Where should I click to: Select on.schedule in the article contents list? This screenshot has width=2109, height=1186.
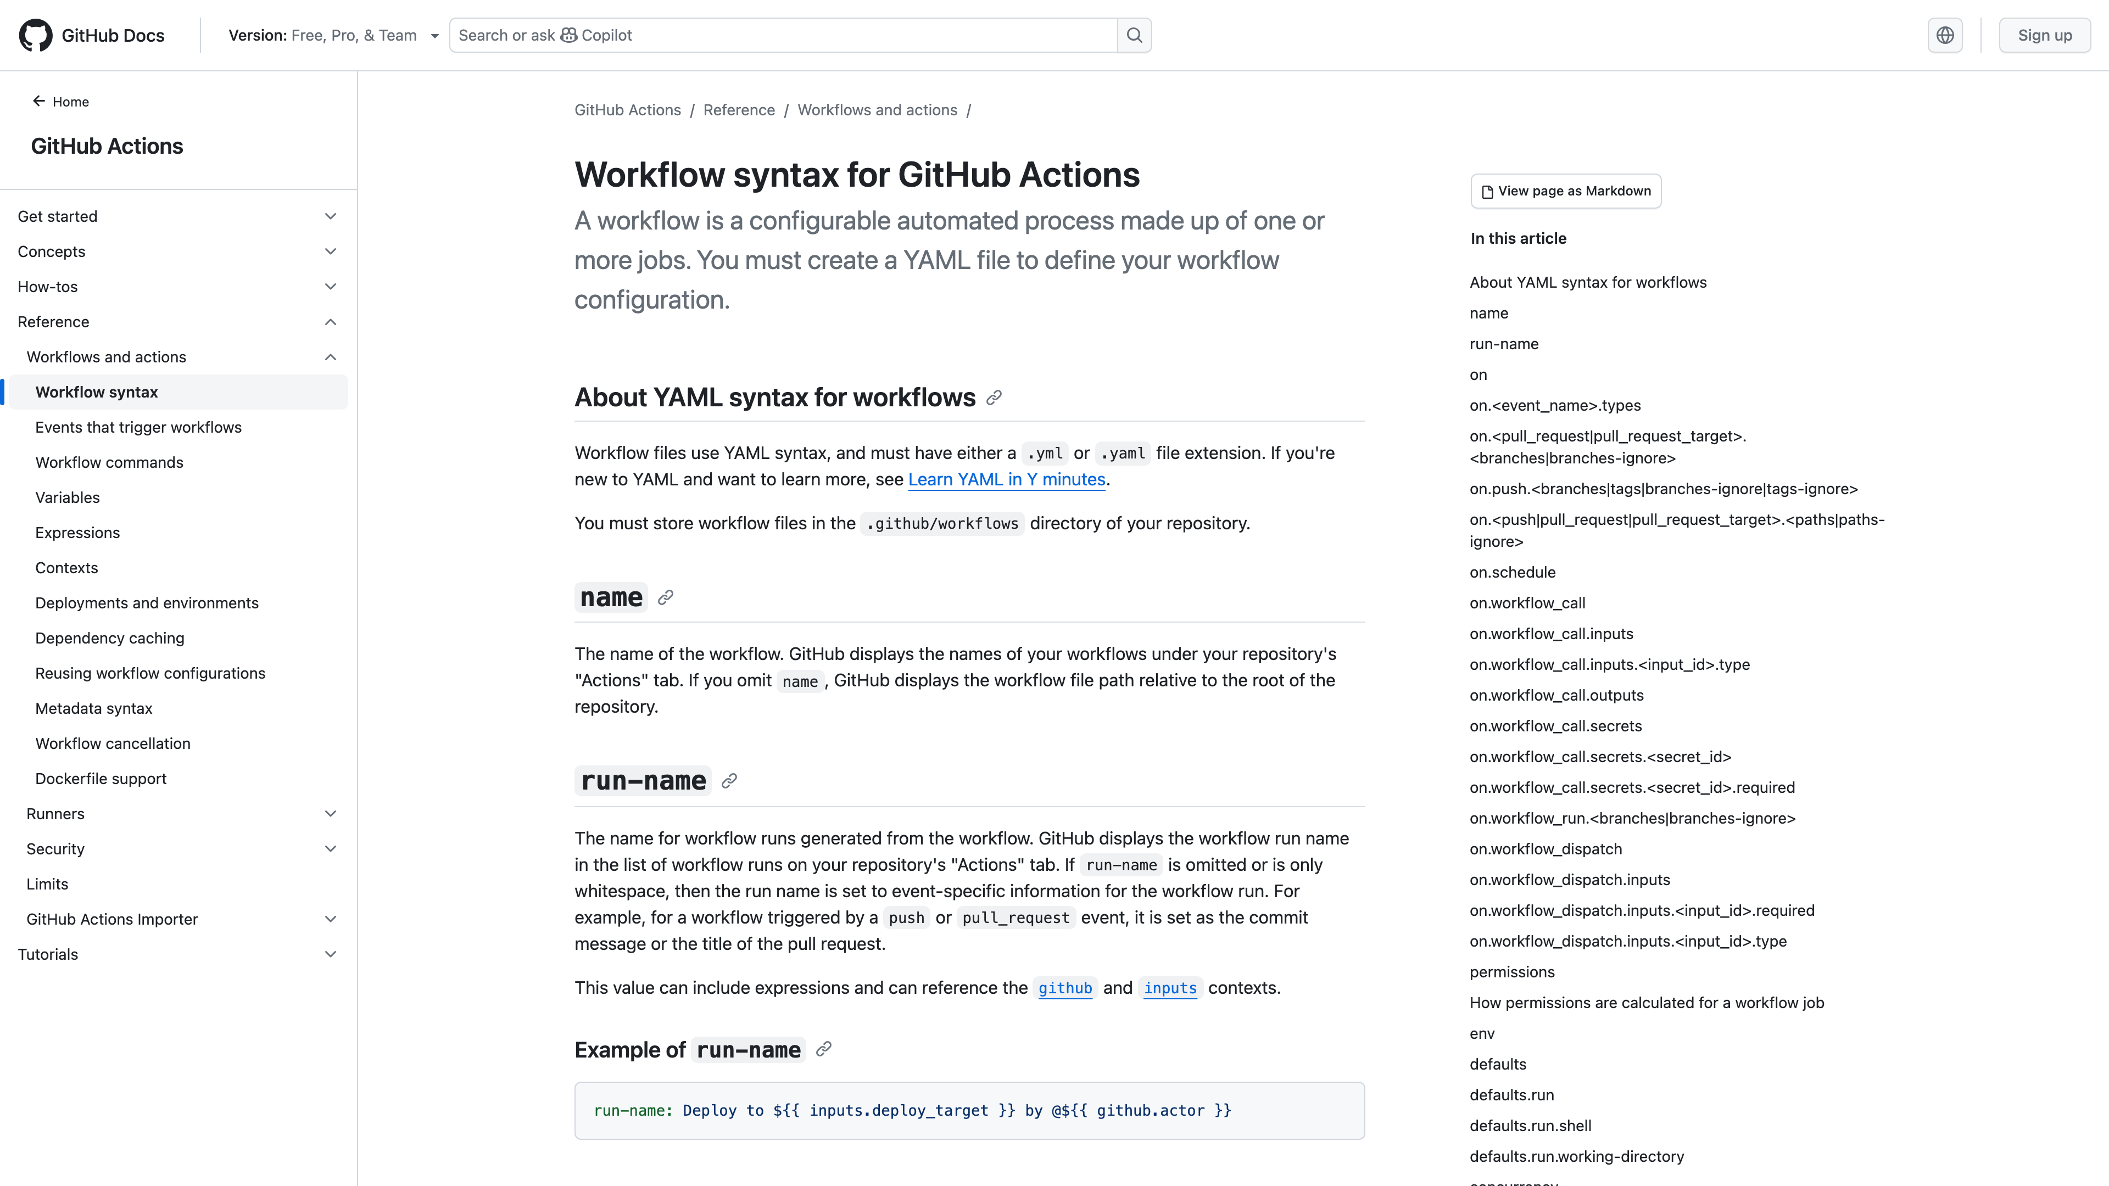coord(1511,571)
